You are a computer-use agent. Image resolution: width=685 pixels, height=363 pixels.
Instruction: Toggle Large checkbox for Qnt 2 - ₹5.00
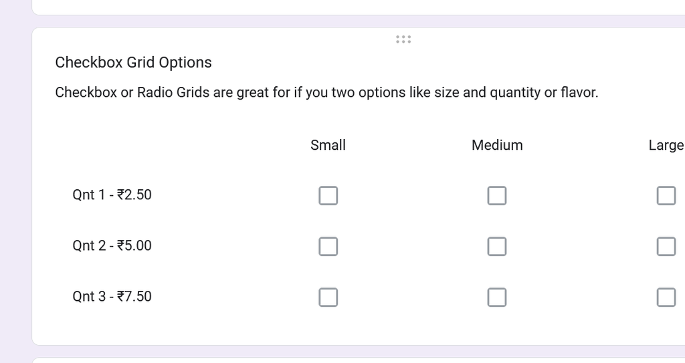coord(666,246)
